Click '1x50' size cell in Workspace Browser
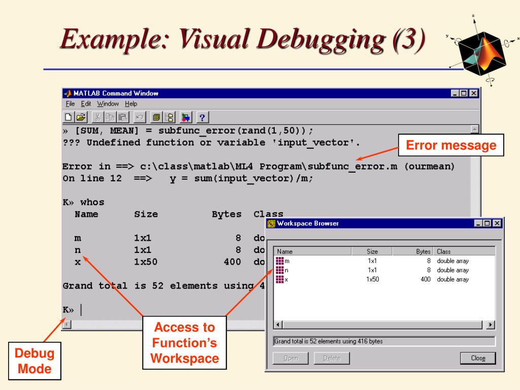 pyautogui.click(x=372, y=279)
